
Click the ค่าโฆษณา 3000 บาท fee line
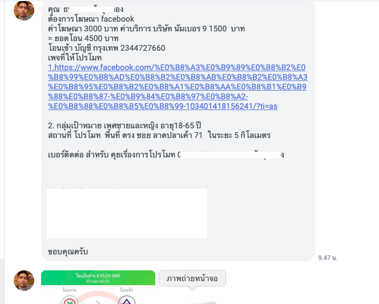tap(146, 29)
